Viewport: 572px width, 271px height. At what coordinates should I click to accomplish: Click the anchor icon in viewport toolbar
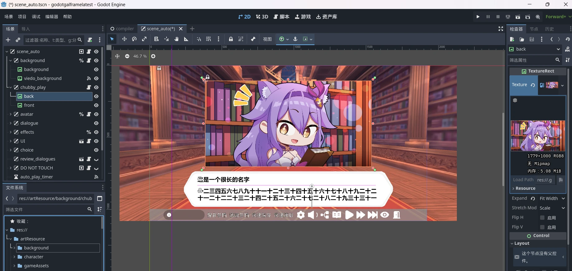point(295,39)
